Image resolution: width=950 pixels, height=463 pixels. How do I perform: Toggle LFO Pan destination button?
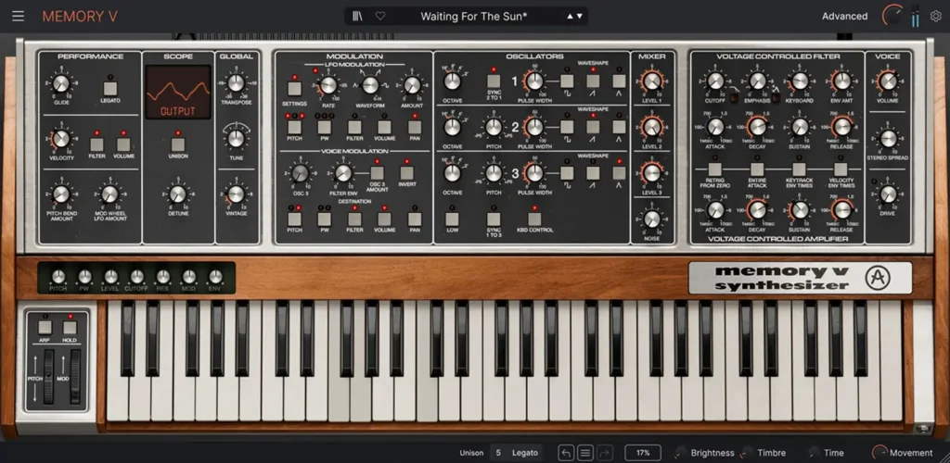tap(415, 127)
